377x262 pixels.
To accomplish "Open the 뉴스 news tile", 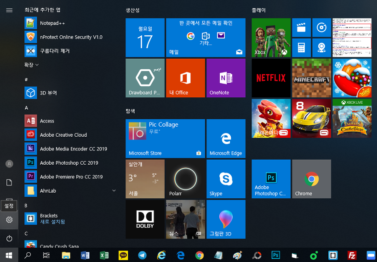I will [185, 219].
